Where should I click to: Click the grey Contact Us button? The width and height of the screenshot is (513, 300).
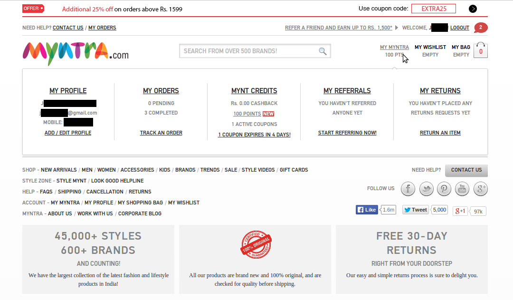click(466, 170)
